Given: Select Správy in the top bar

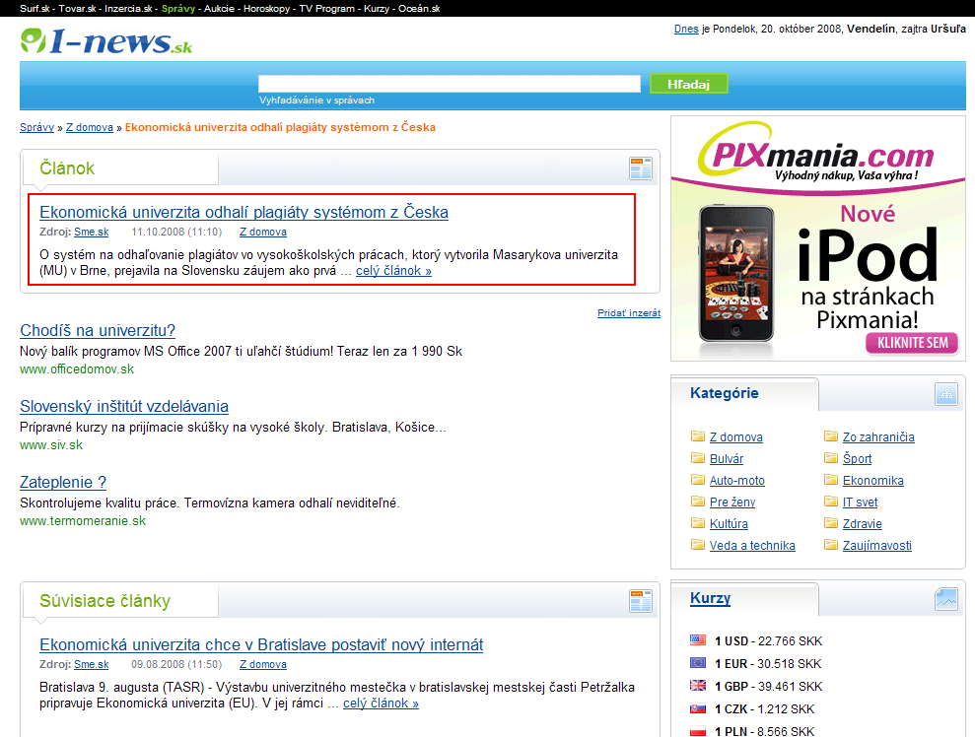Looking at the screenshot, I should tap(178, 9).
